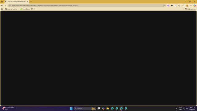The height and width of the screenshot is (111, 197).
Task: Open the ??? bookmarks folder
Action: point(33,9)
